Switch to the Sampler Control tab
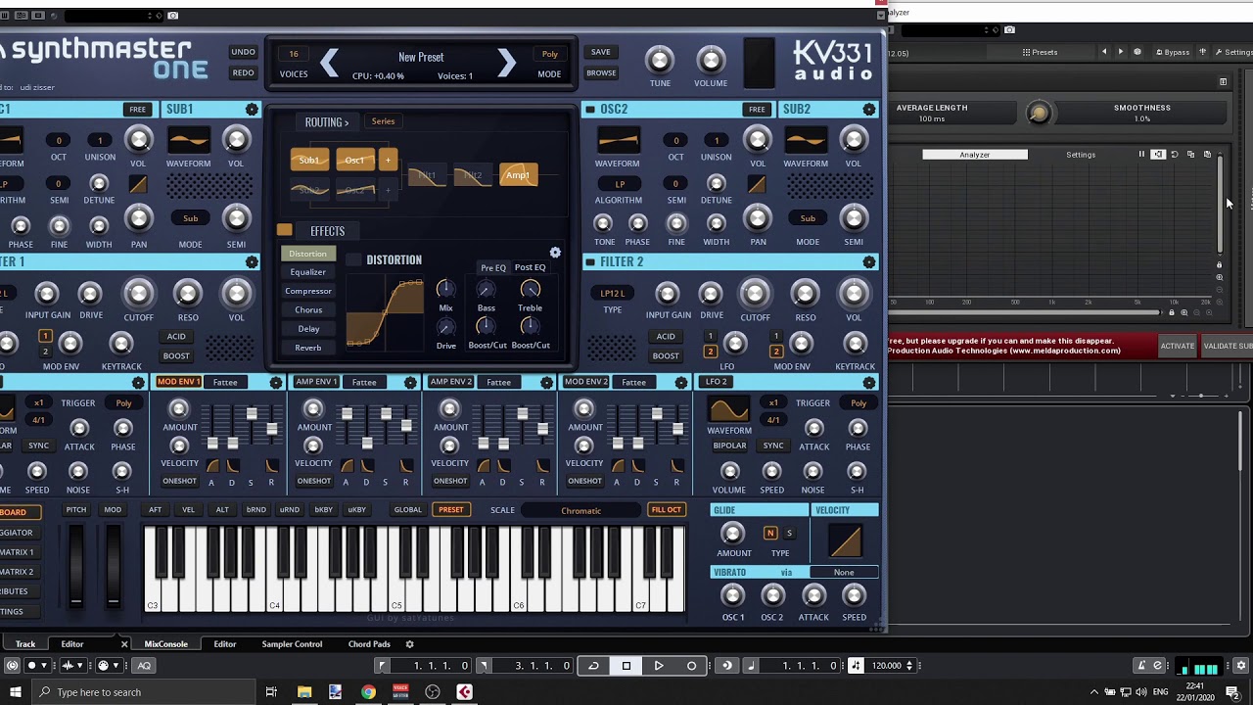 (x=292, y=644)
